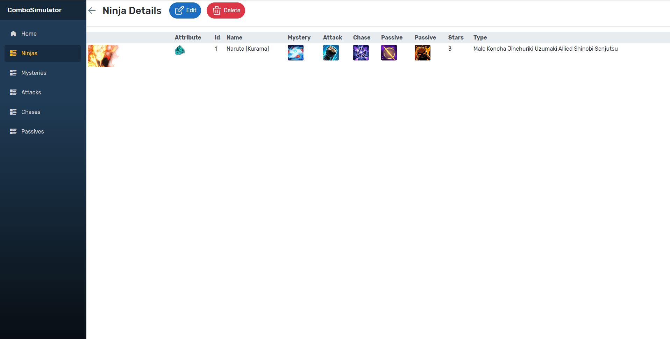
Task: Click the Id value 1
Action: (x=216, y=49)
